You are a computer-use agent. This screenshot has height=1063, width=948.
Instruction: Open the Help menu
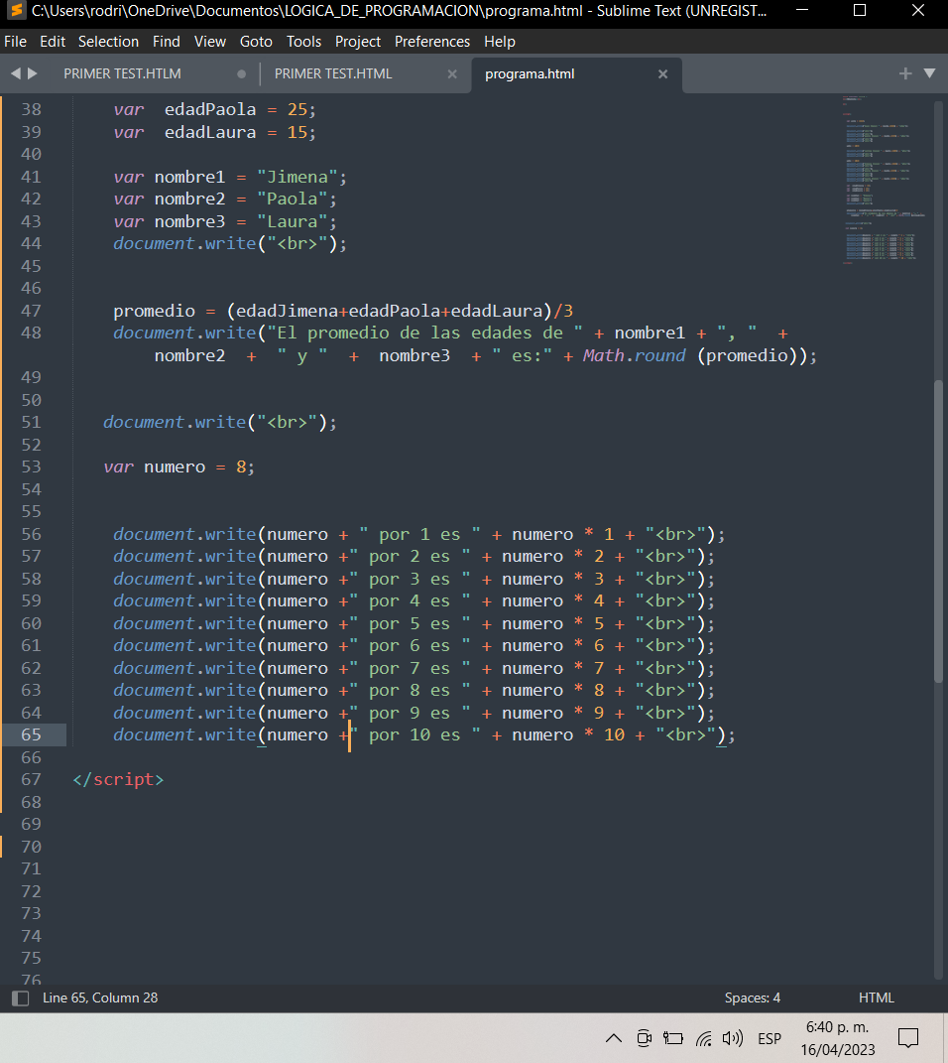(x=499, y=42)
